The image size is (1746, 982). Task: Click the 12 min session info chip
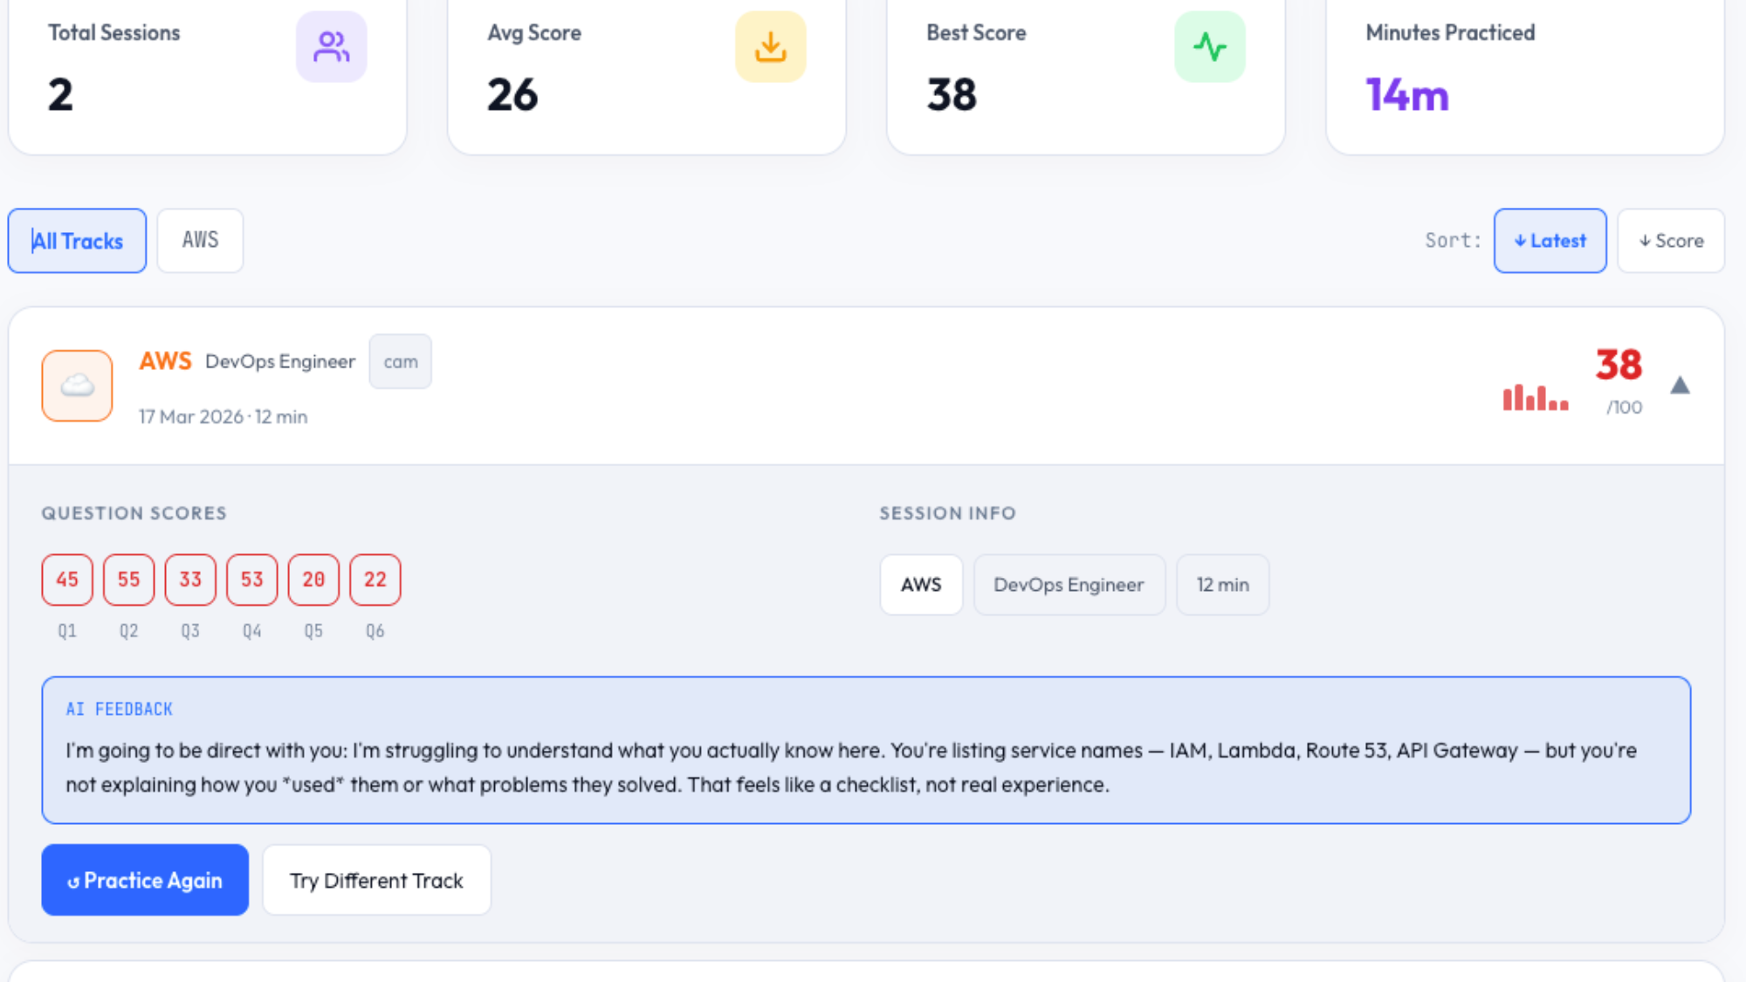(x=1222, y=585)
